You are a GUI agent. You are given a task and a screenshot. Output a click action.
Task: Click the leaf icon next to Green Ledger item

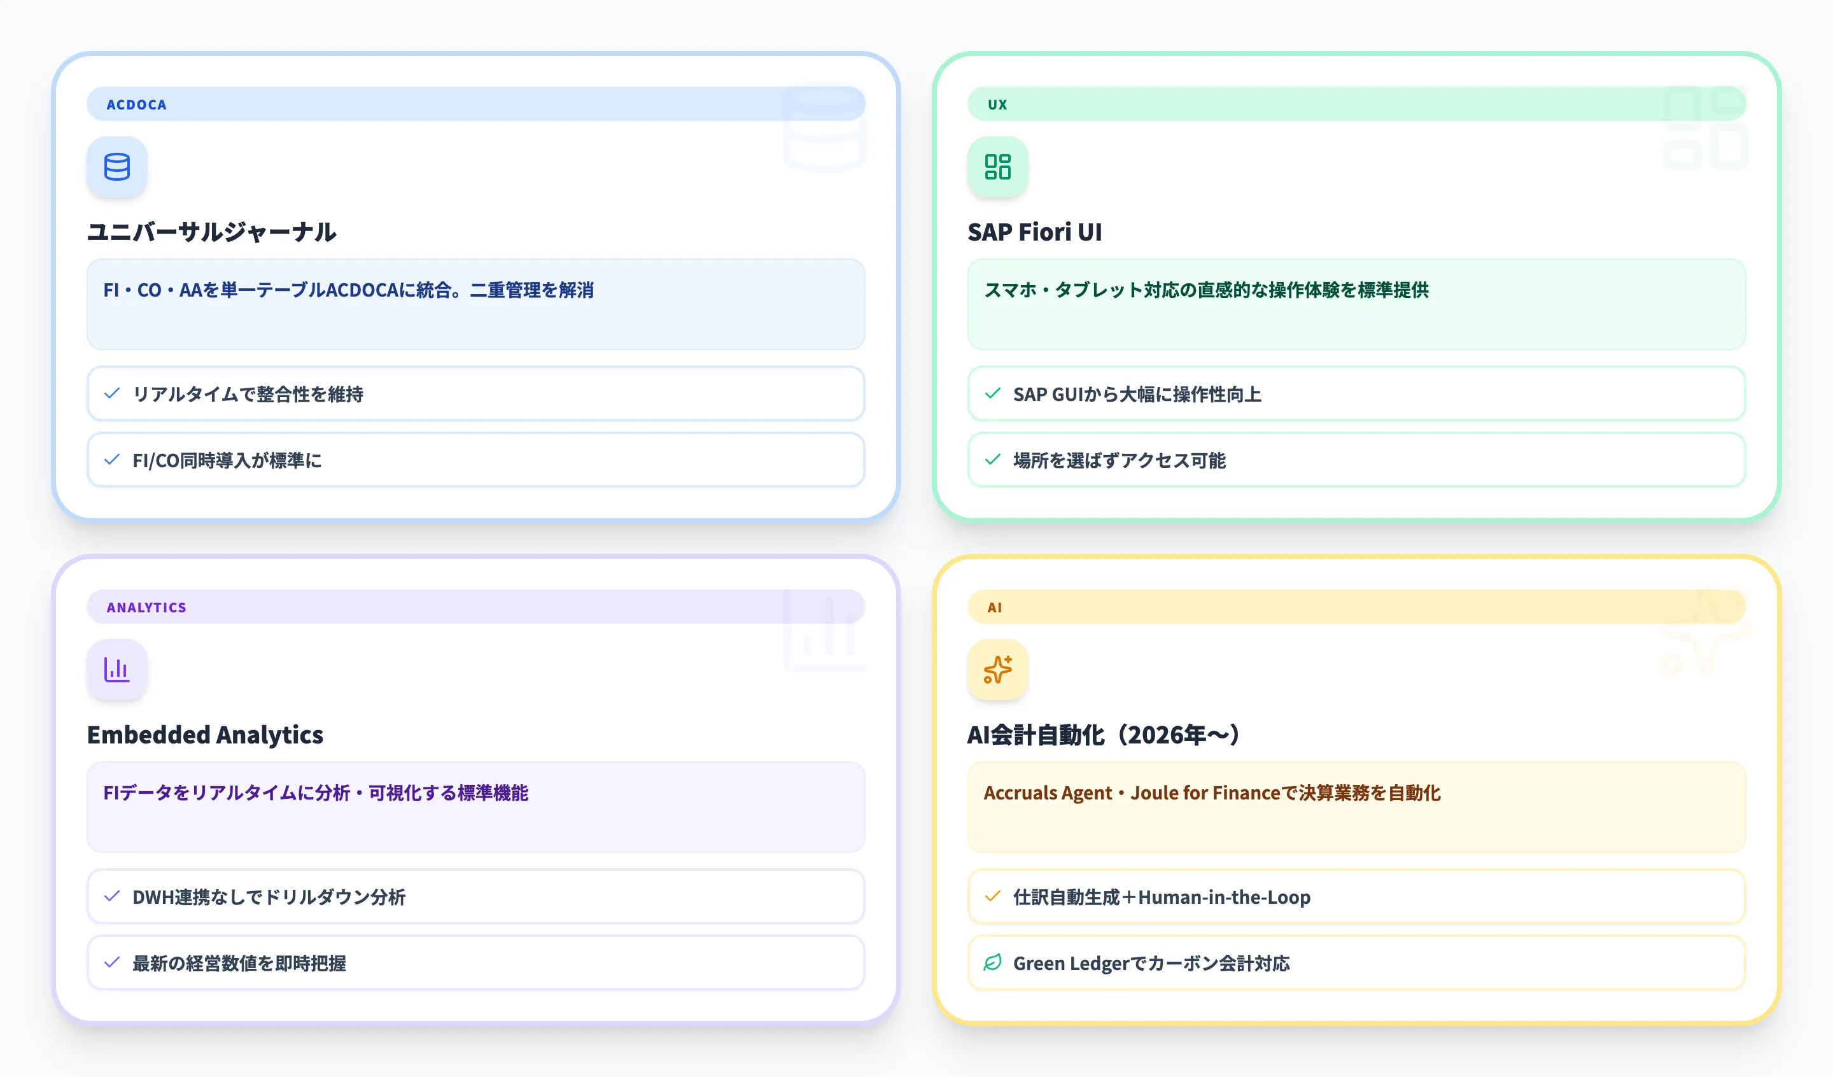pyautogui.click(x=992, y=963)
